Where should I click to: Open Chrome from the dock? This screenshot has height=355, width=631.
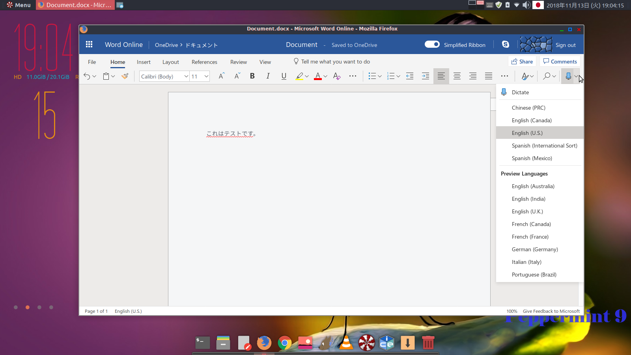pyautogui.click(x=285, y=343)
